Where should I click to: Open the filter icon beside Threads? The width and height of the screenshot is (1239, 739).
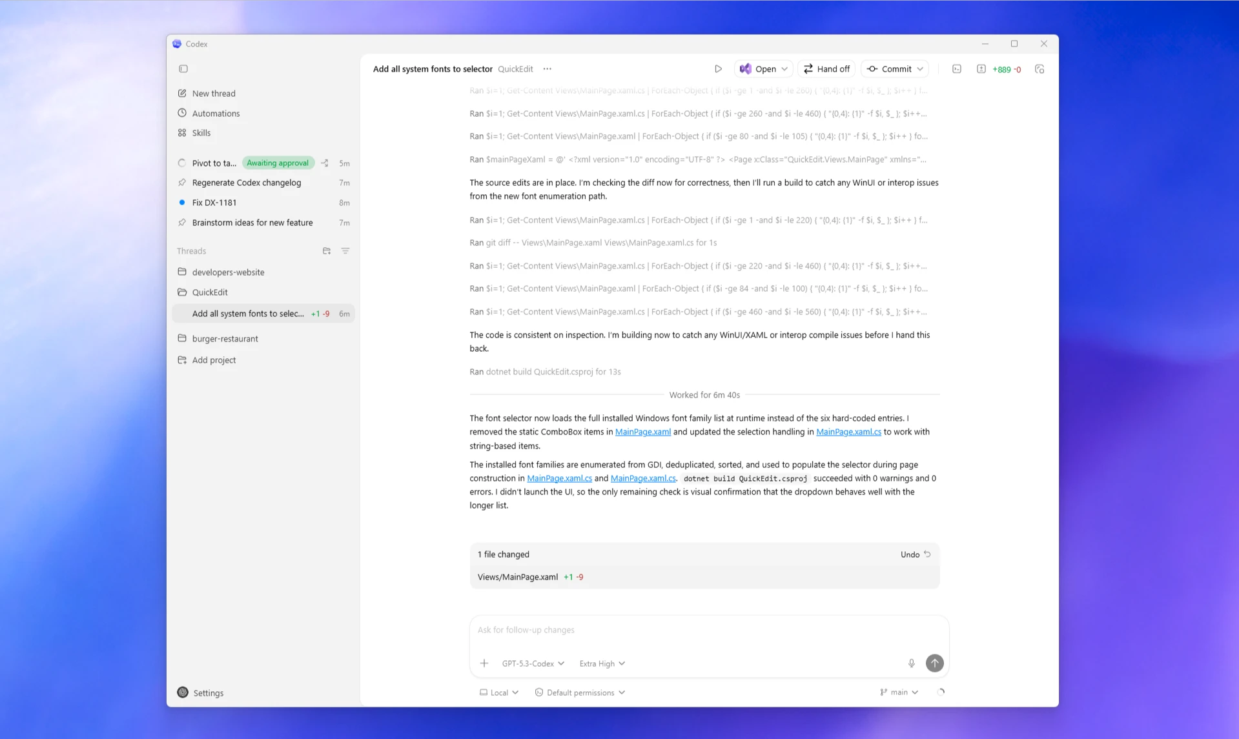(x=346, y=250)
